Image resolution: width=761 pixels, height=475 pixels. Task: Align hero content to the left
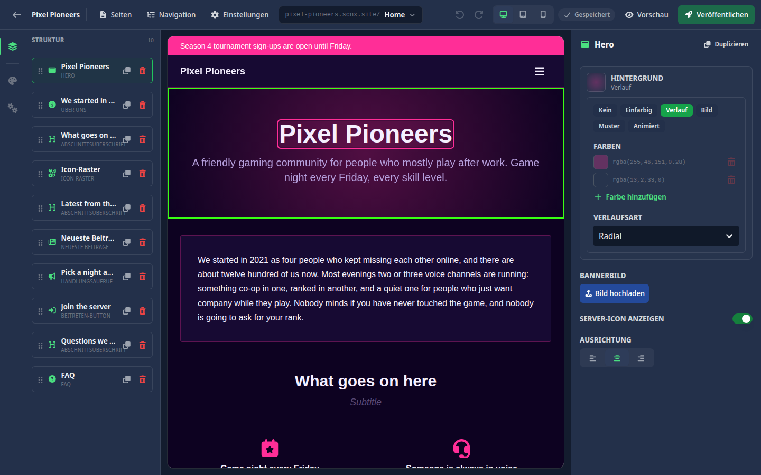[x=593, y=358]
